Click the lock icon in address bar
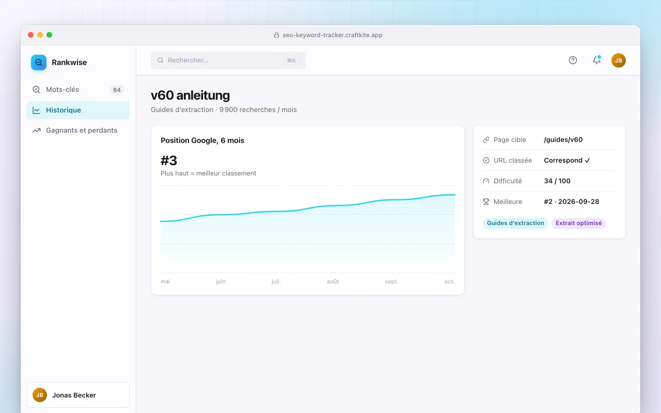The height and width of the screenshot is (413, 661). [276, 35]
